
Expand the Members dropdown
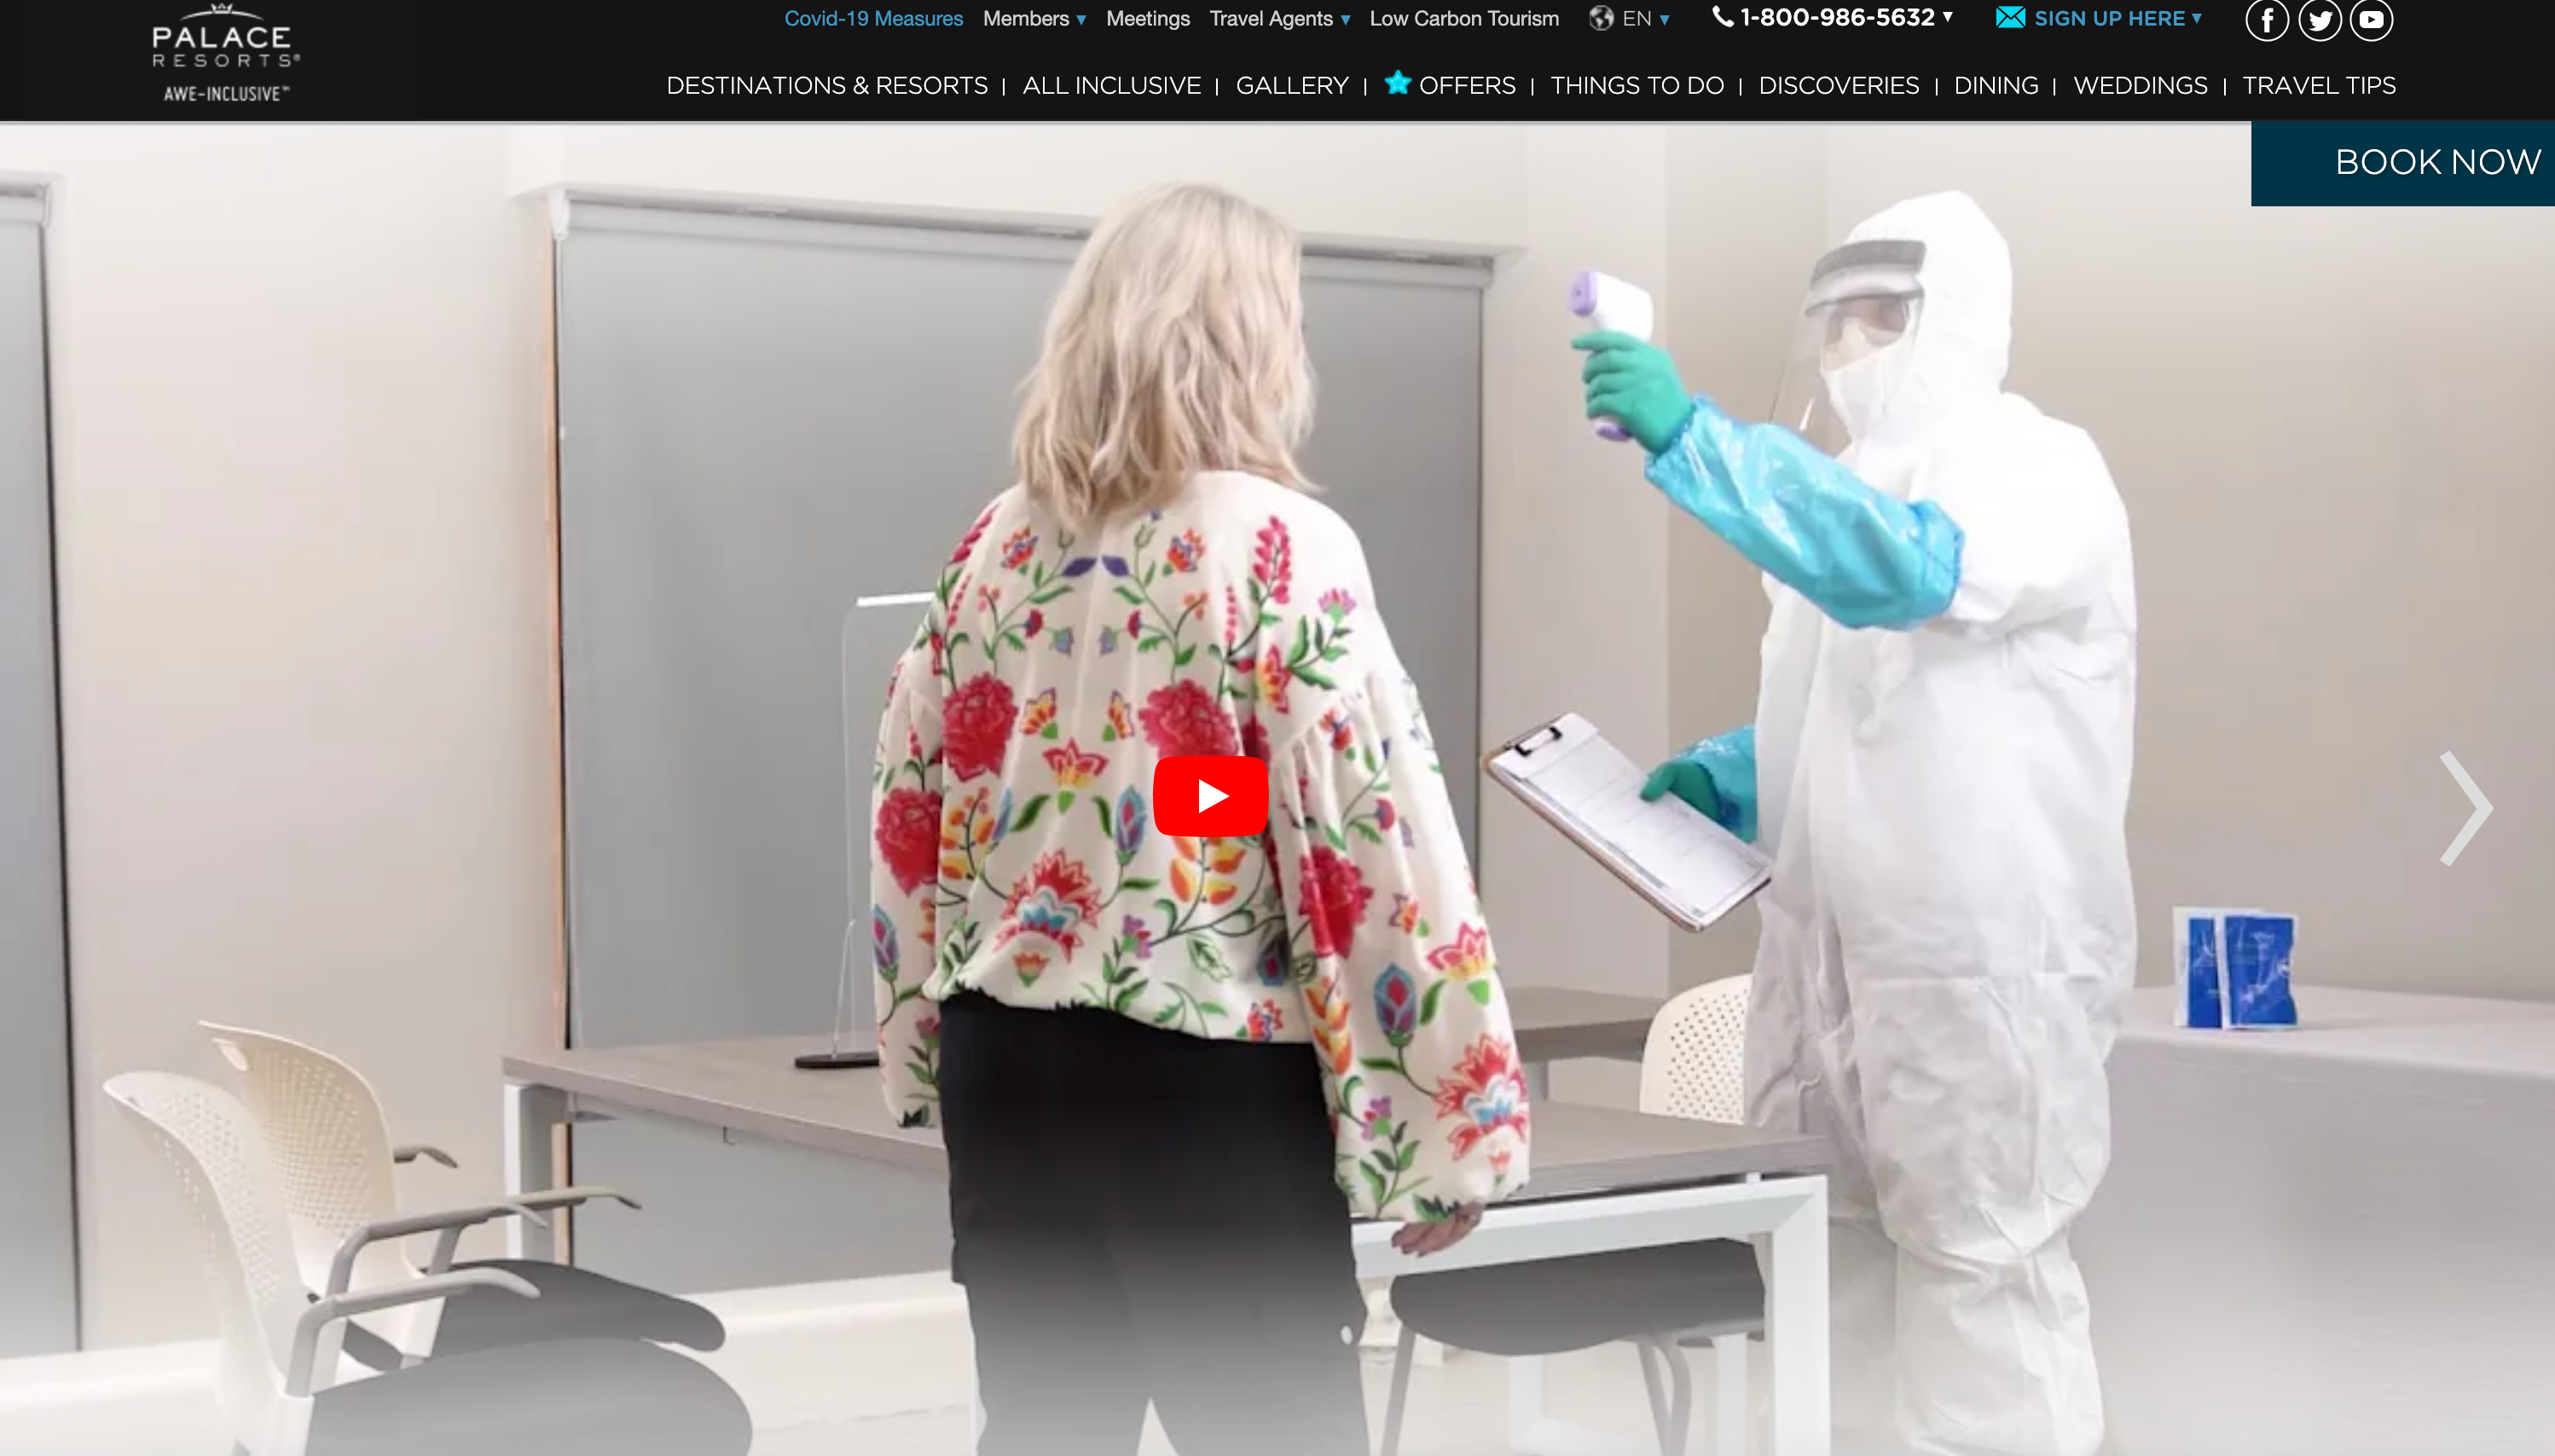click(x=1034, y=19)
